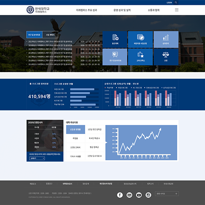The height and width of the screenshot is (205, 205).
Task: Select the 기숙사 수용률 indicator tab
Action: (75, 156)
